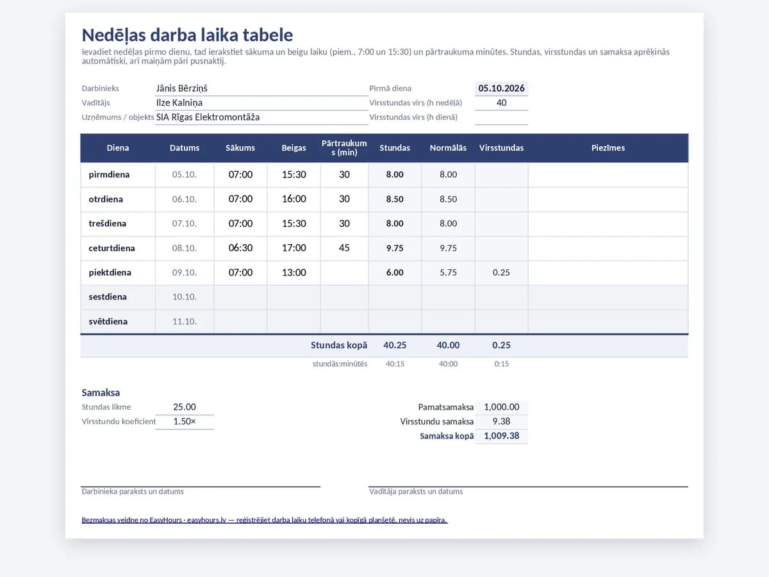This screenshot has width=769, height=577.
Task: Click the overtime pay value 9.38
Action: click(x=501, y=421)
